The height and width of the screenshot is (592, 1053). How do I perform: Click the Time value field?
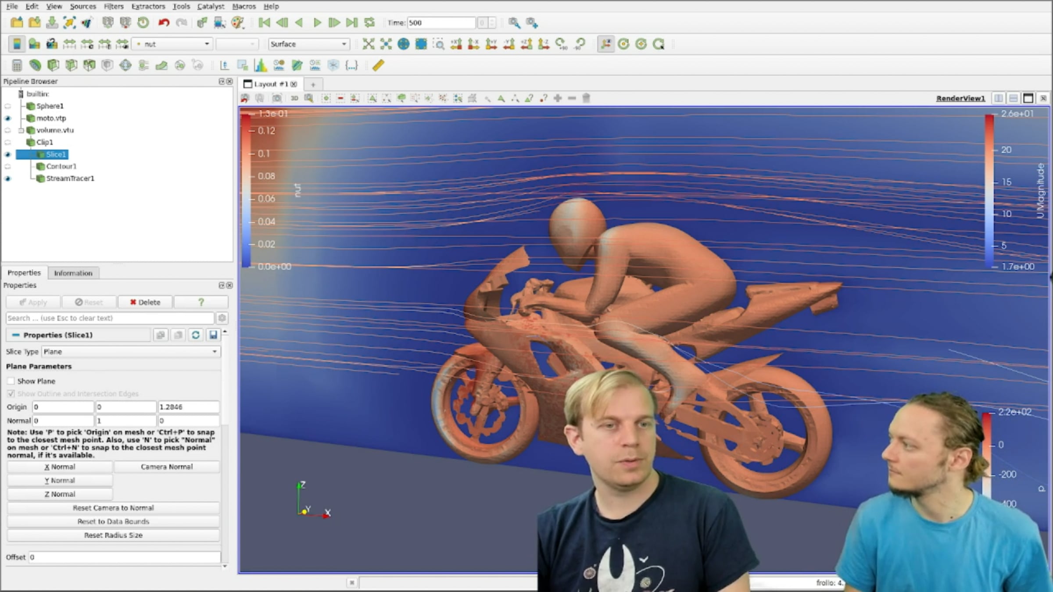pyautogui.click(x=441, y=23)
